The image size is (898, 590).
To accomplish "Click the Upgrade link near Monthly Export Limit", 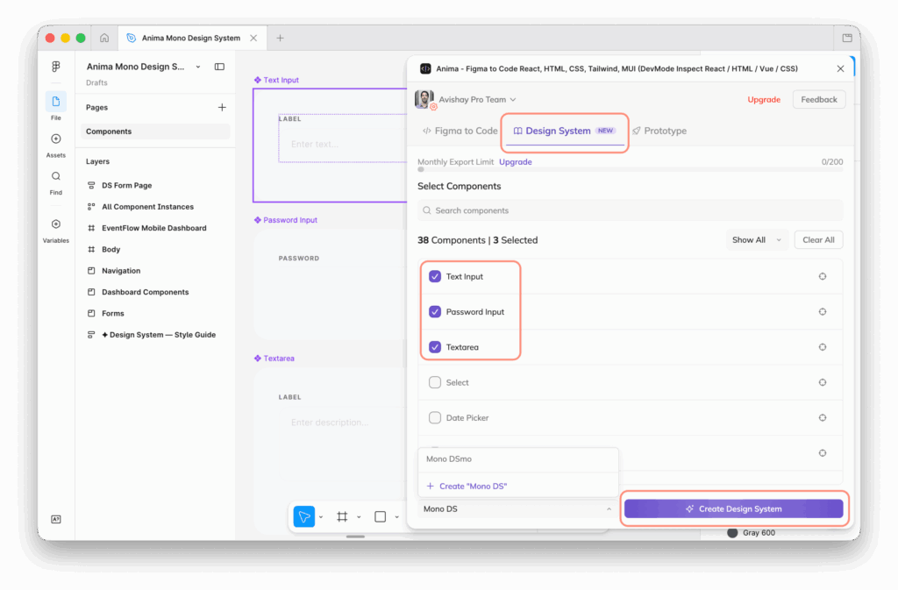I will 515,161.
